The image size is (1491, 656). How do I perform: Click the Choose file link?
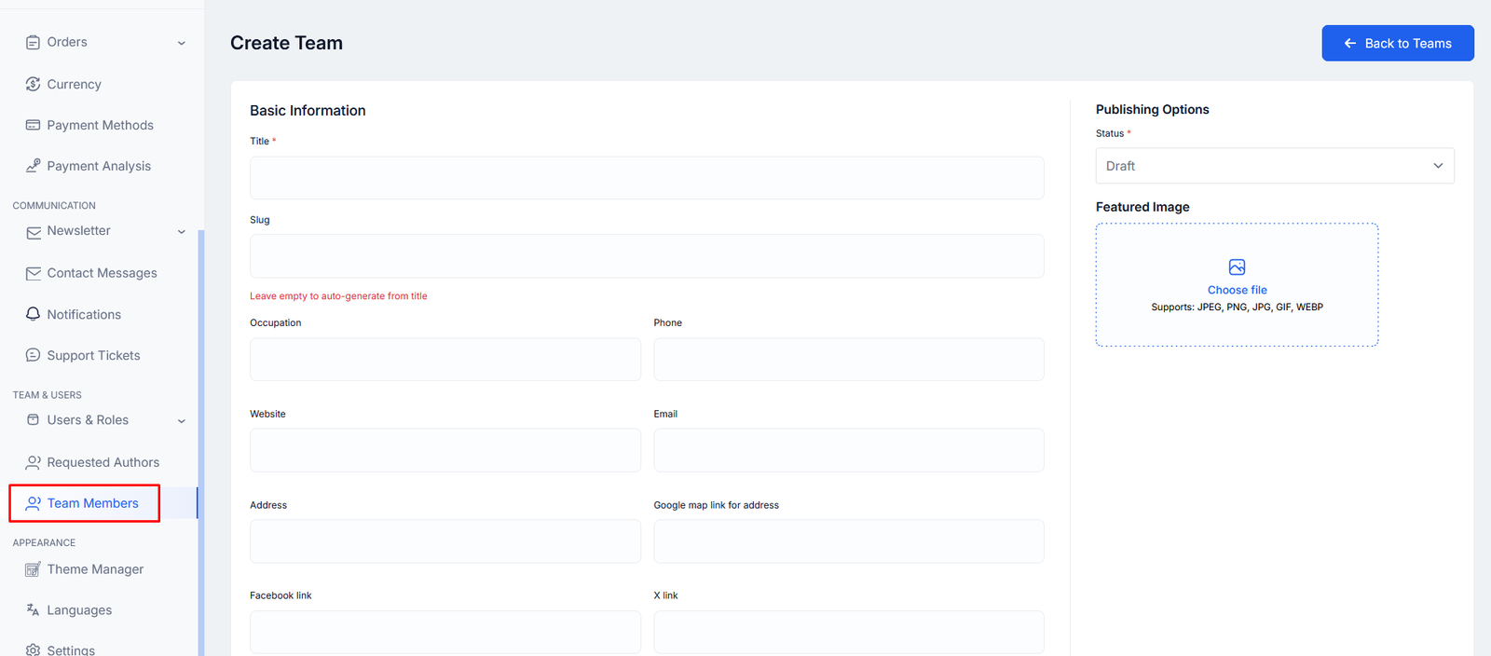1237,290
